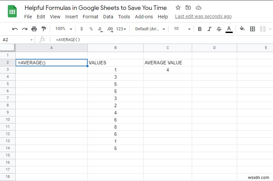The width and height of the screenshot is (273, 181).
Task: Click the Print icon
Action: click(34, 29)
